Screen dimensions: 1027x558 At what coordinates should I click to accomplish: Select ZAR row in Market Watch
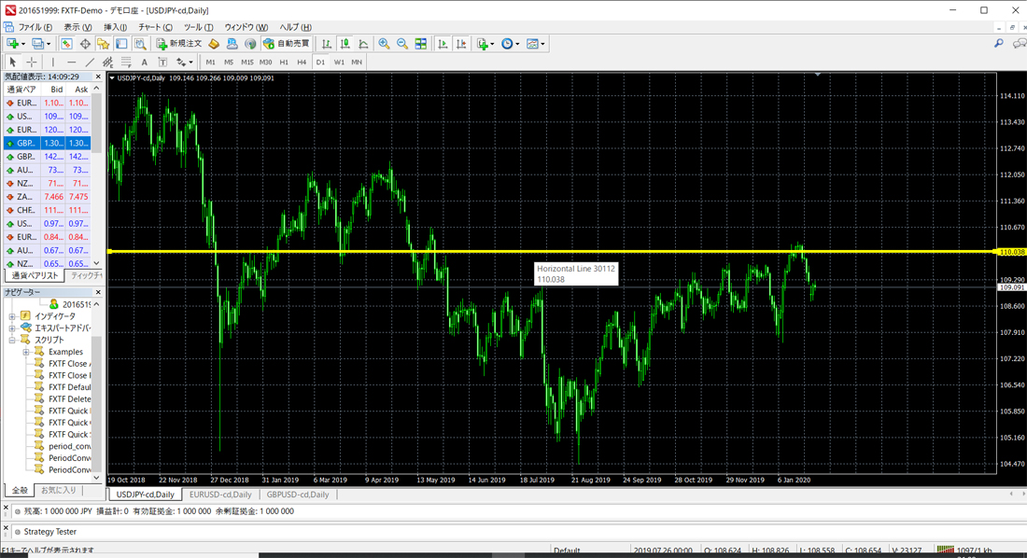click(x=48, y=197)
